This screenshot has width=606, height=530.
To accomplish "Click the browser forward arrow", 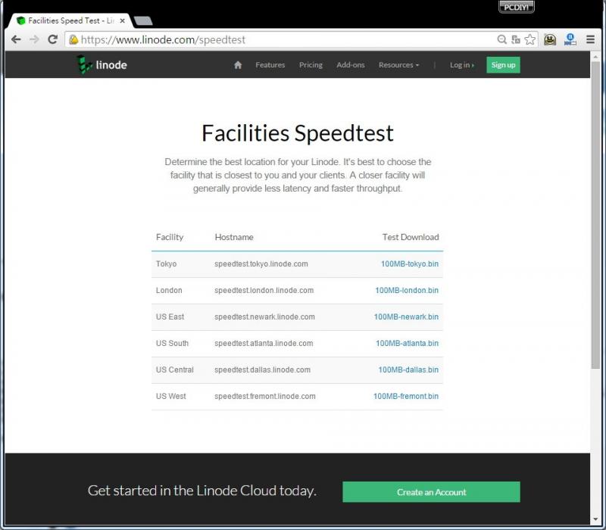I will coord(34,39).
